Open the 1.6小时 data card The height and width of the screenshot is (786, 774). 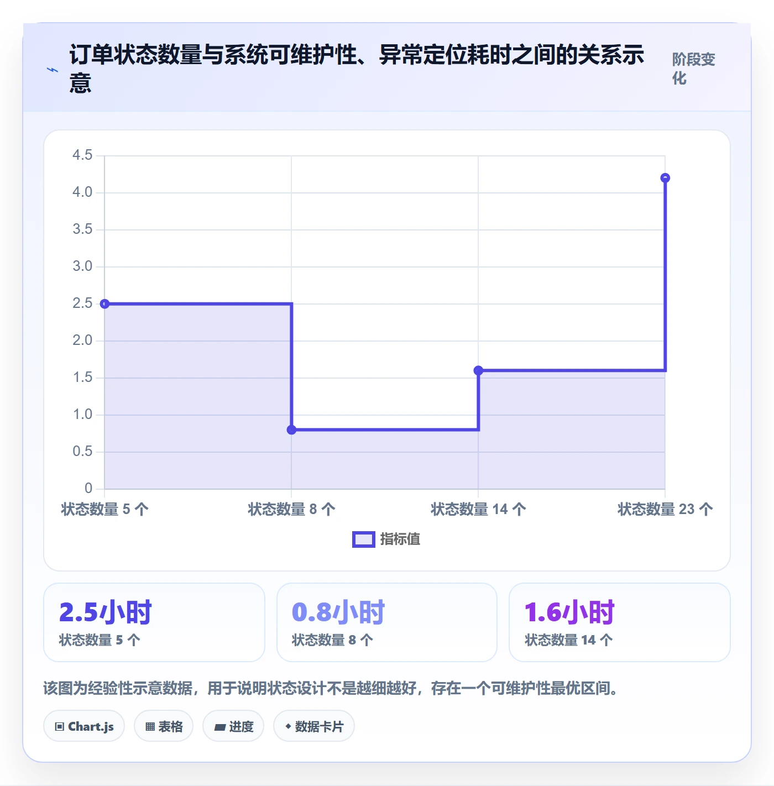pyautogui.click(x=620, y=622)
